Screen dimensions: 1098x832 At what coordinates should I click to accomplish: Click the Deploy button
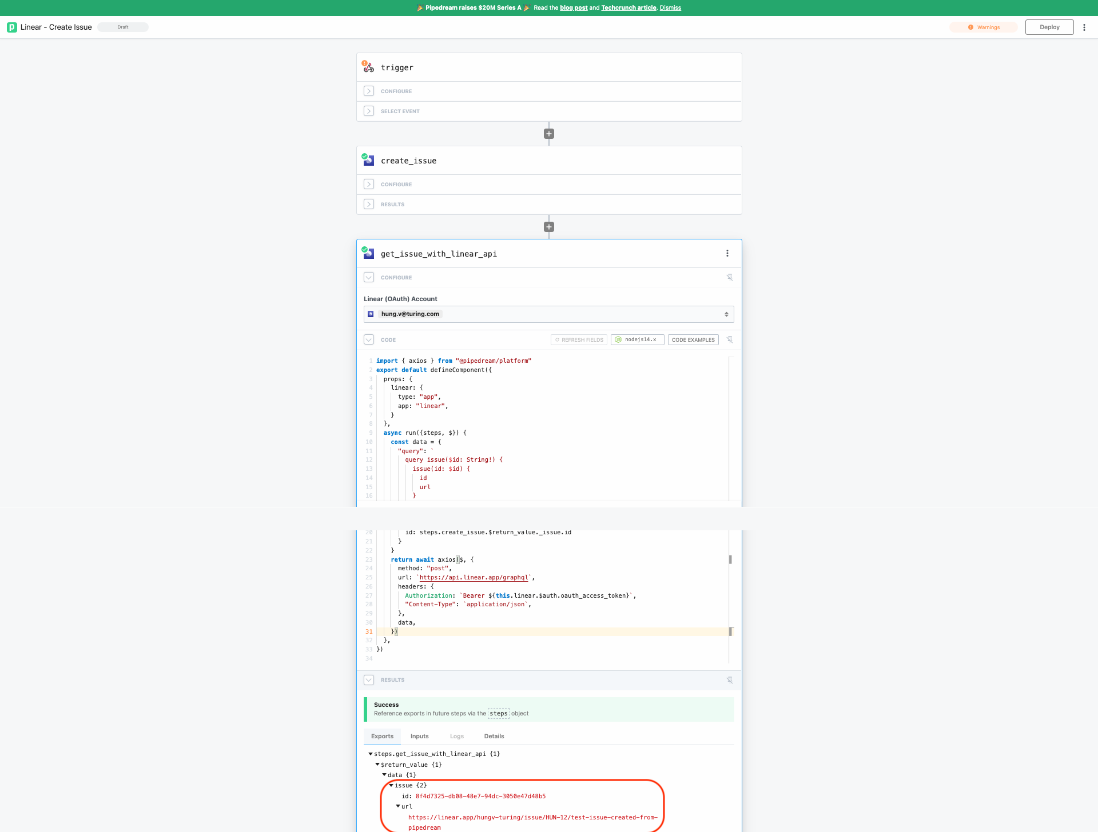click(1049, 27)
